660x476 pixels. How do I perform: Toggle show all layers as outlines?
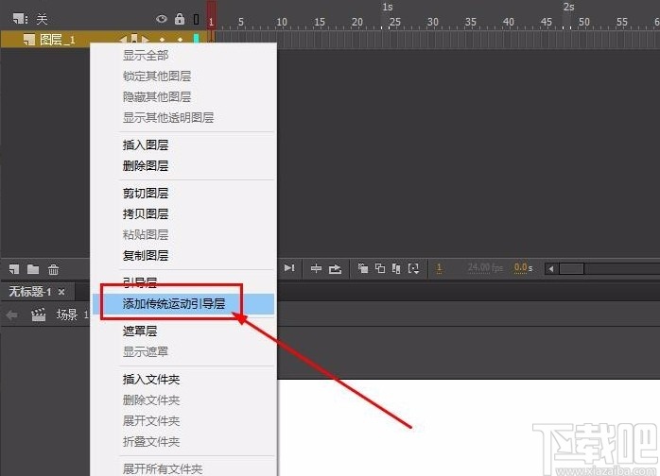coord(196,19)
